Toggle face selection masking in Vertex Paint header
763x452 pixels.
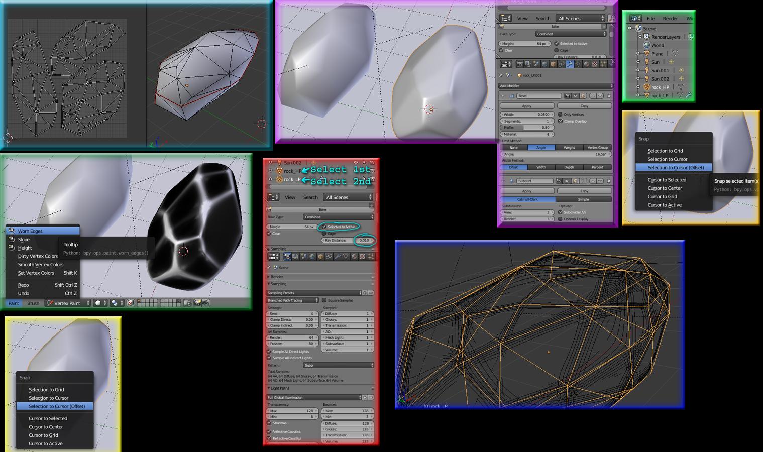coord(131,303)
